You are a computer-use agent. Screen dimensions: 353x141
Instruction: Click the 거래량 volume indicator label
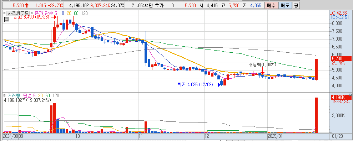coord(14,95)
